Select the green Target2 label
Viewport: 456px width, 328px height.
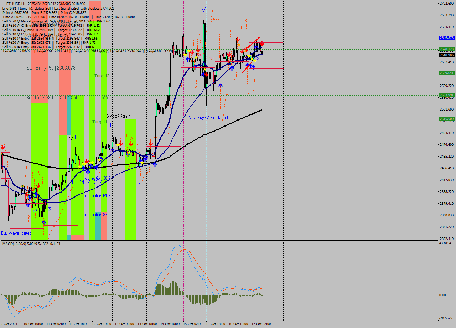point(102,76)
